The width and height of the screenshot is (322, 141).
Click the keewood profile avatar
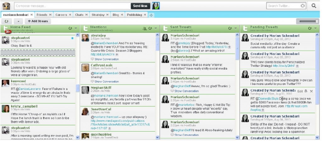(6, 83)
